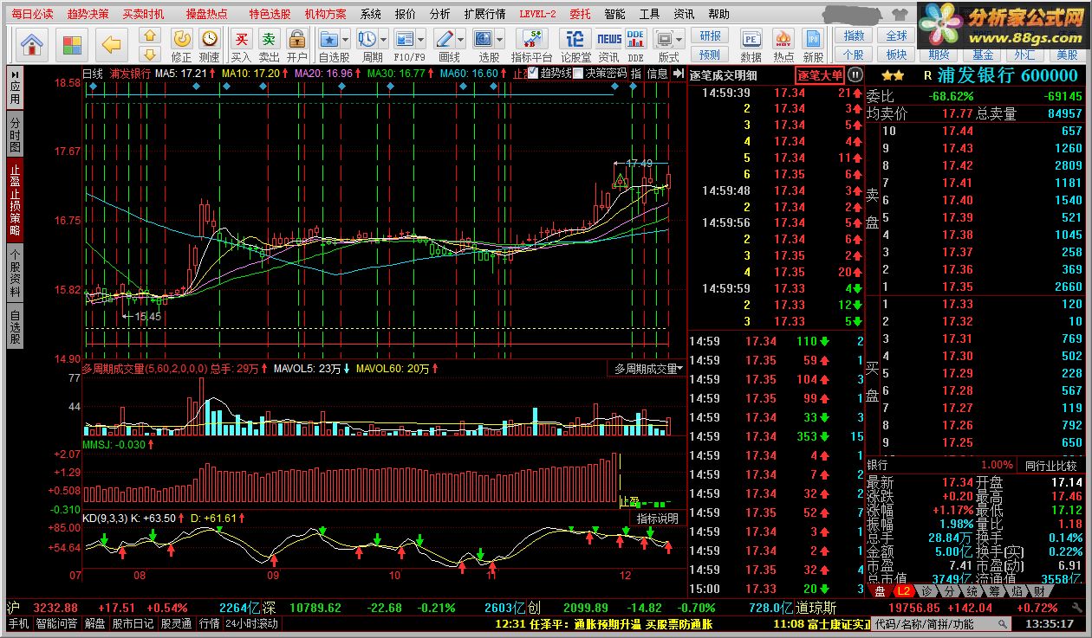Click the colorful four-square grid icon
This screenshot has width=1092, height=638.
(x=72, y=43)
